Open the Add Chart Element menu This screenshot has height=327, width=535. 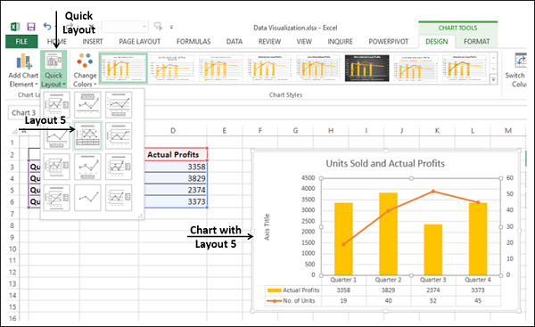tap(23, 70)
